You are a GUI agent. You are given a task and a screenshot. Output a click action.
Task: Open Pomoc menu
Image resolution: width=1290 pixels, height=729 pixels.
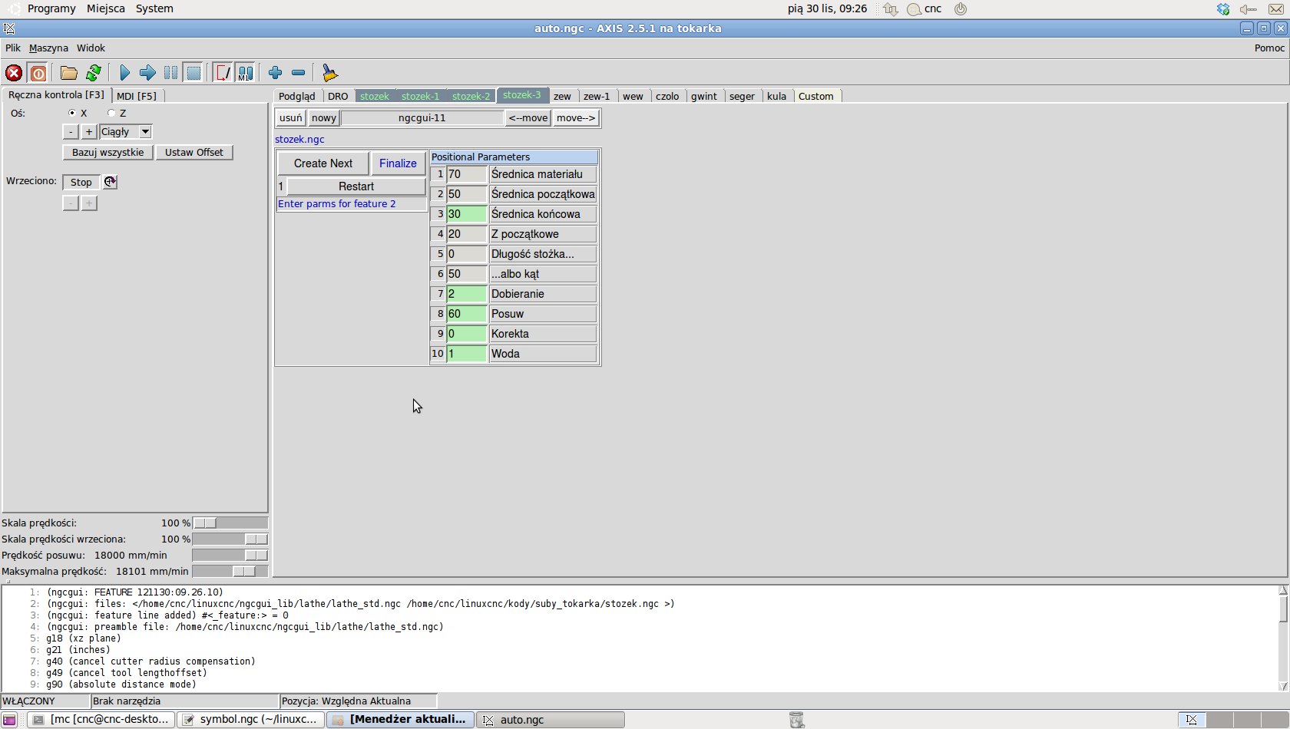(1269, 48)
